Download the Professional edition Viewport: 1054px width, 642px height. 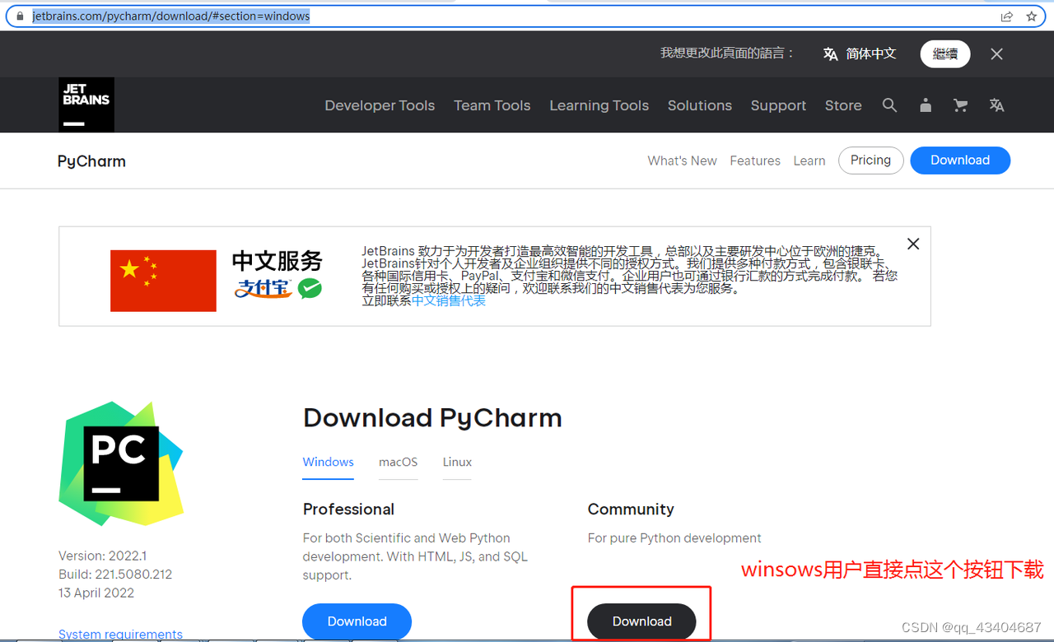(357, 621)
